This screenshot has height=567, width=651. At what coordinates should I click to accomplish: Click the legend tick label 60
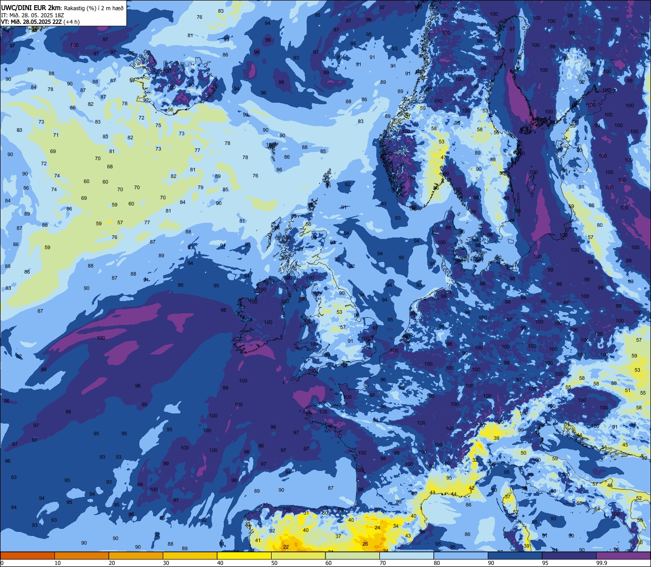coord(329,563)
